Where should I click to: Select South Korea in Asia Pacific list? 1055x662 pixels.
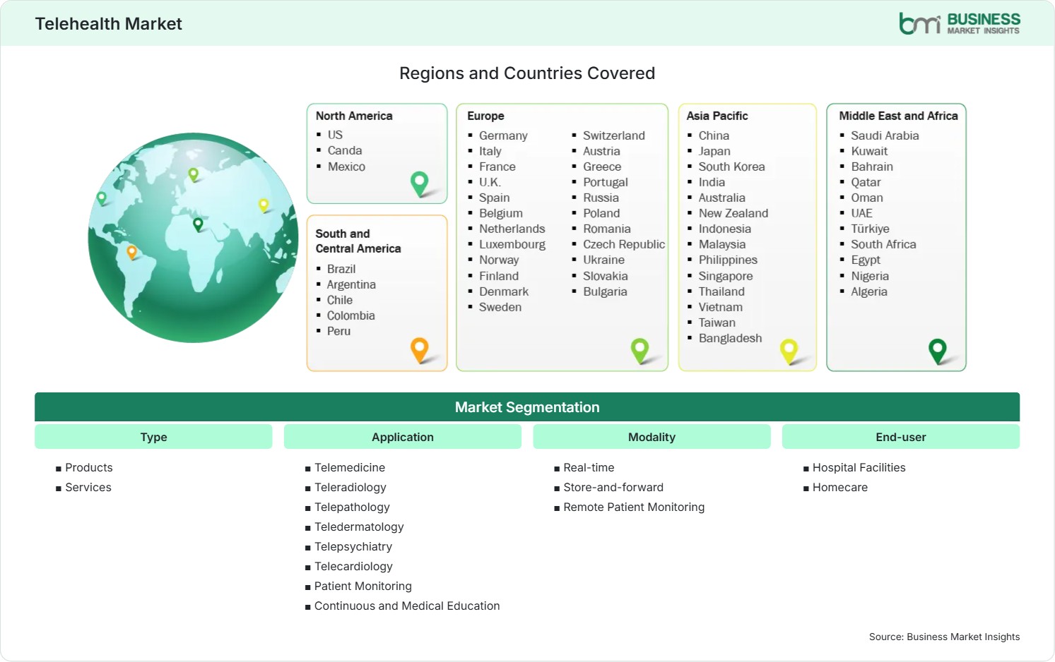(732, 167)
